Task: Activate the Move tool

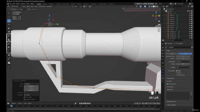Action: click(x=9, y=21)
